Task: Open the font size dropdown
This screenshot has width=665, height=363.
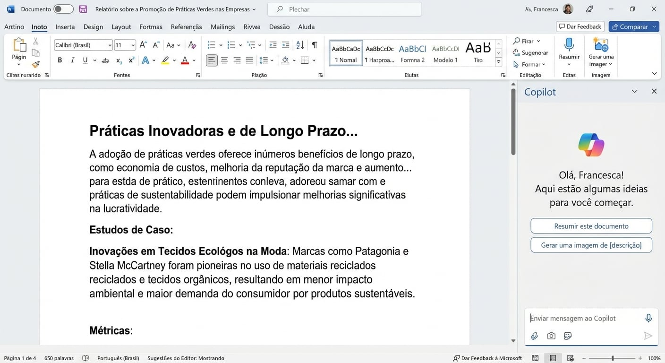Action: tap(133, 45)
